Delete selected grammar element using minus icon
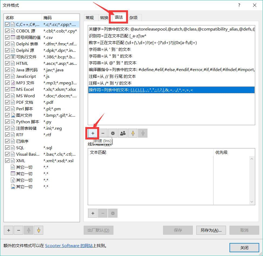Image resolution: width=263 pixels, height=256 pixels. [103, 133]
